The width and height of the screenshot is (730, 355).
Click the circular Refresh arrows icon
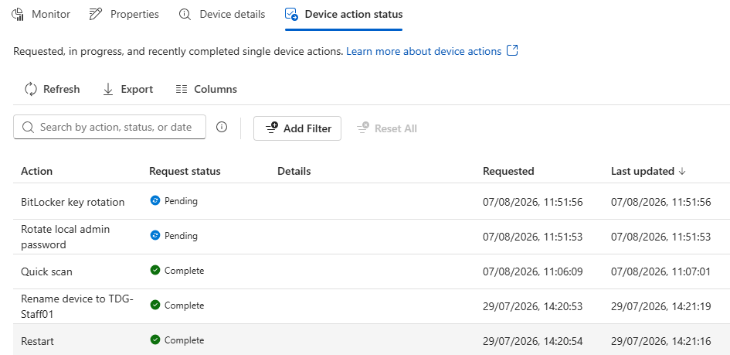pyautogui.click(x=31, y=89)
